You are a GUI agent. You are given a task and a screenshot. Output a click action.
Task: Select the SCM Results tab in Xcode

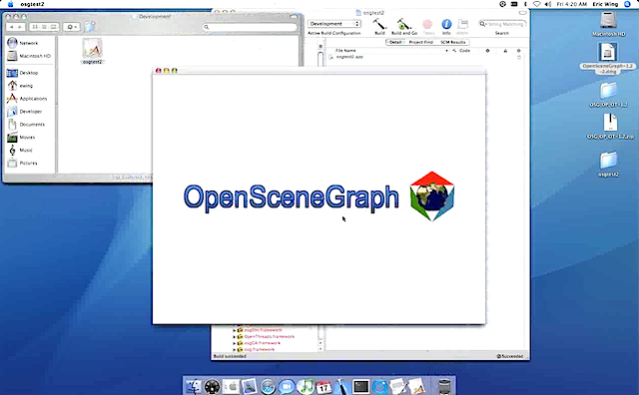(x=452, y=42)
